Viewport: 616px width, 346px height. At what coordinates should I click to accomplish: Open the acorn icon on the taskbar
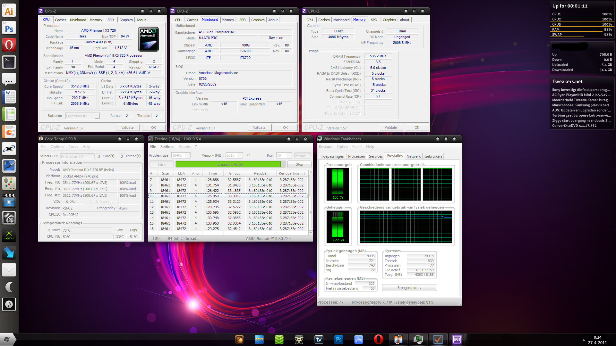coord(239,340)
